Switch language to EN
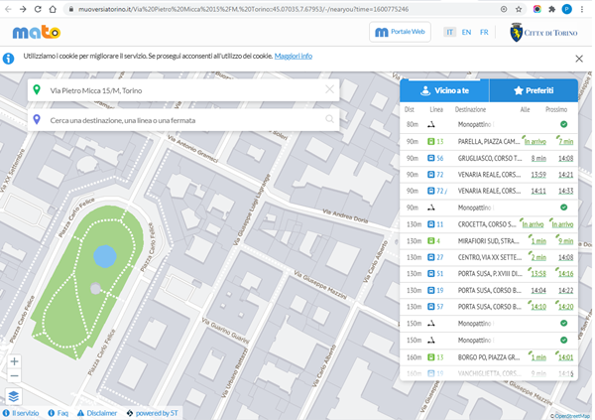Image resolution: width=595 pixels, height=420 pixels. (466, 33)
